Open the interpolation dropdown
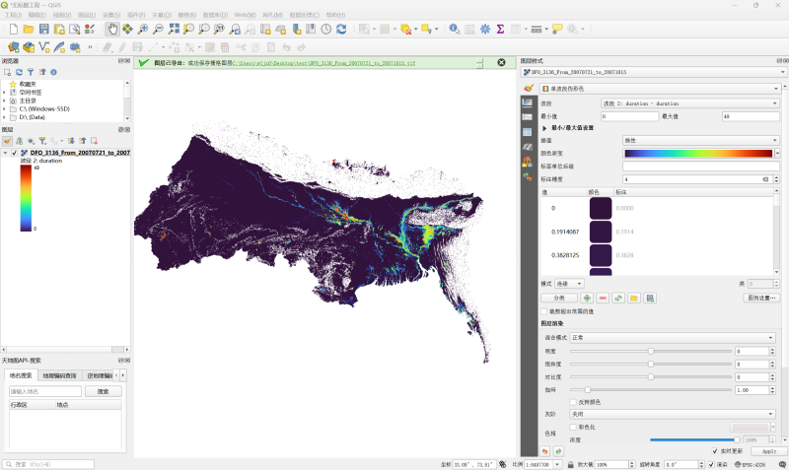 (701, 140)
